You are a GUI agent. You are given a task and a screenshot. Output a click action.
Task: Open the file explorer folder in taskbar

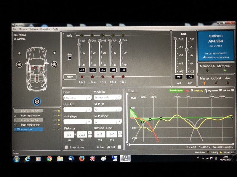tap(60, 159)
